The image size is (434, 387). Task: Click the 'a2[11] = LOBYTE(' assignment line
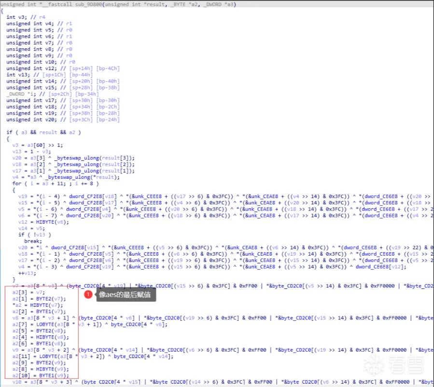coord(93,356)
